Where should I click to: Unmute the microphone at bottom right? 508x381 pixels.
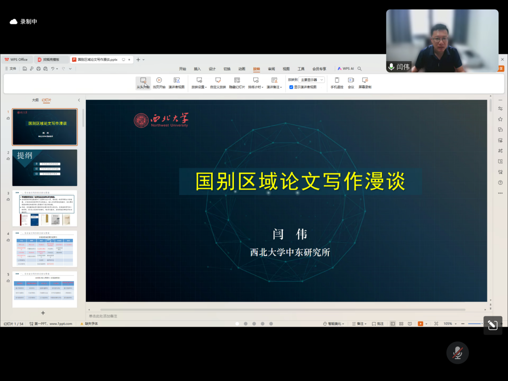click(457, 353)
